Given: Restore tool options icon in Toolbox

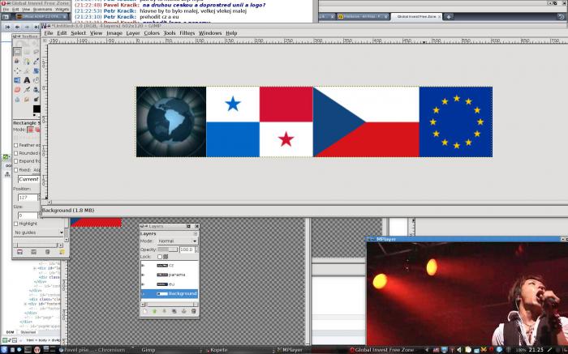Looking at the screenshot, I should [34, 252].
